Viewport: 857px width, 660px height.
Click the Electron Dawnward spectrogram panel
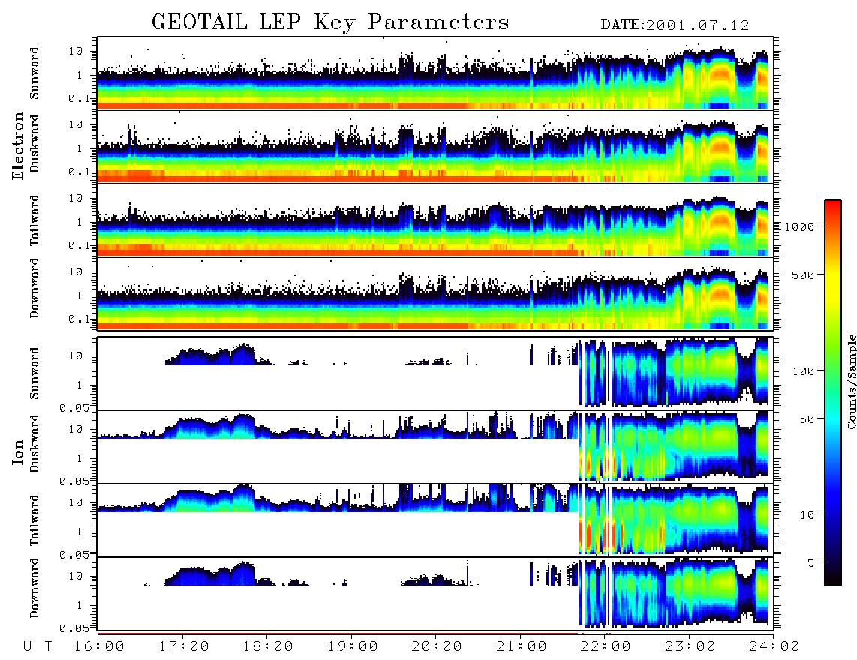click(x=435, y=293)
